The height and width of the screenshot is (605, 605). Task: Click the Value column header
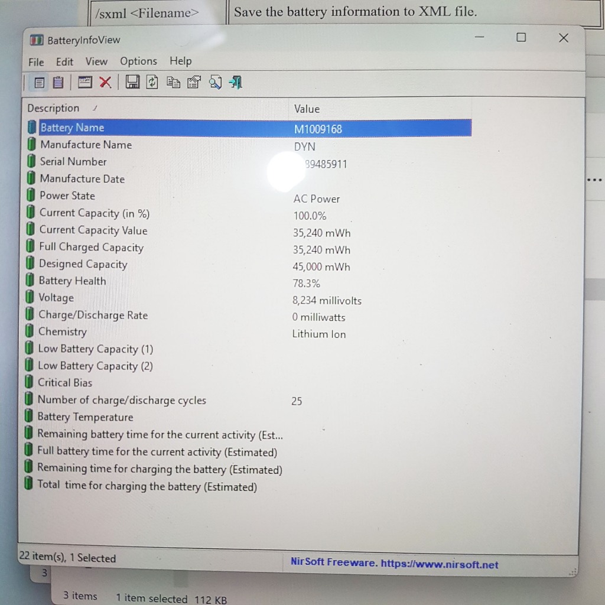click(x=307, y=109)
